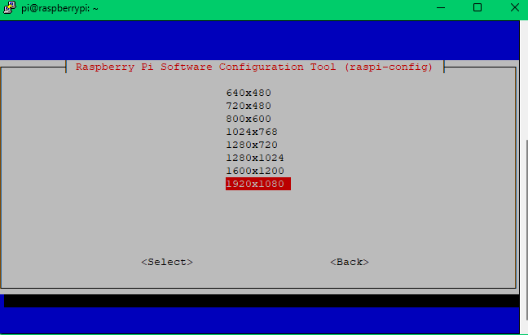Maximize the pi@raspberrypi terminal window
The image size is (528, 335).
(x=477, y=8)
